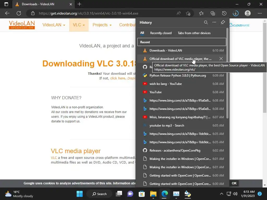The width and height of the screenshot is (267, 200).
Task: Open the plain YouTube history entry
Action: pos(182,92)
